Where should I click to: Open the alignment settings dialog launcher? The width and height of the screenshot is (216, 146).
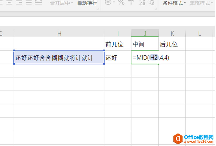98,9
